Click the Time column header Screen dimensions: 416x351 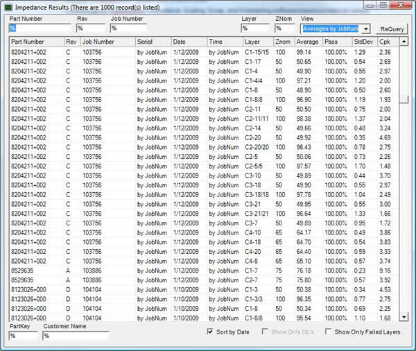225,42
